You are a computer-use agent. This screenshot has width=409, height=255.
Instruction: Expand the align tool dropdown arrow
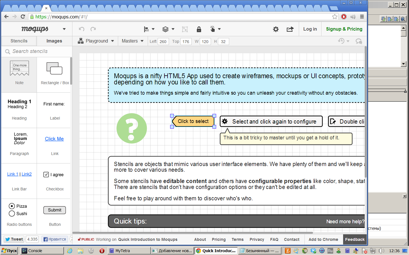coord(153,29)
